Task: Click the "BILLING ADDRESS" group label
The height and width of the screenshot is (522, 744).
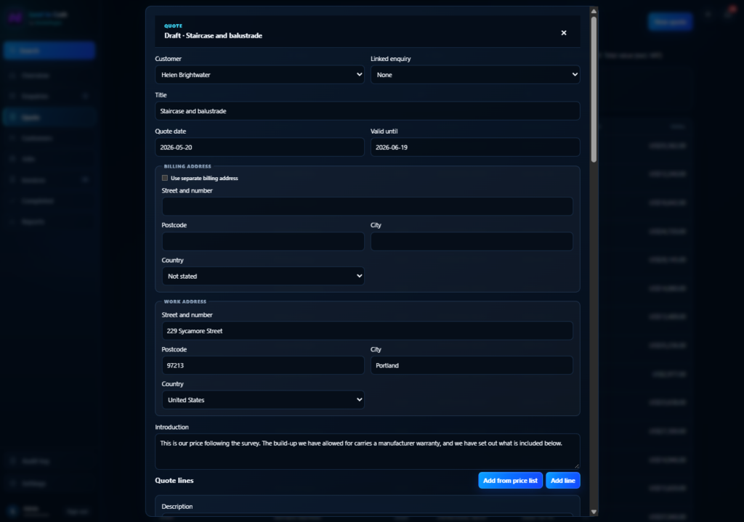Action: click(x=187, y=166)
